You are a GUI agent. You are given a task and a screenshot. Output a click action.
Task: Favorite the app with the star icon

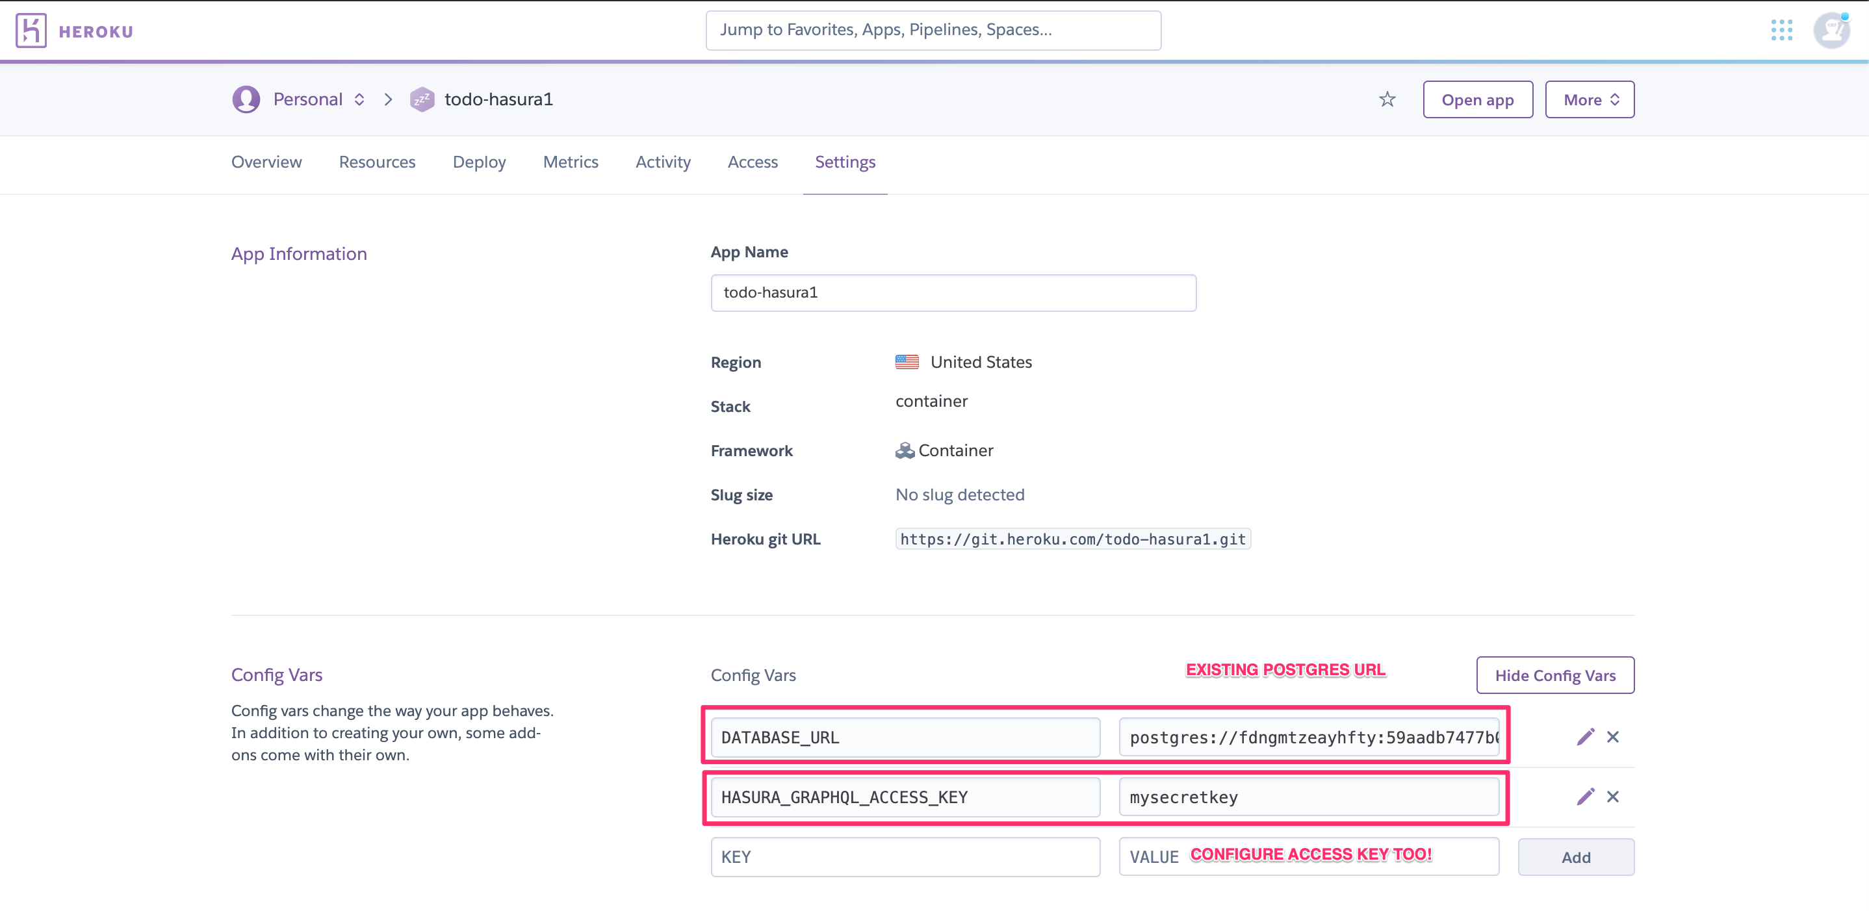pos(1387,99)
